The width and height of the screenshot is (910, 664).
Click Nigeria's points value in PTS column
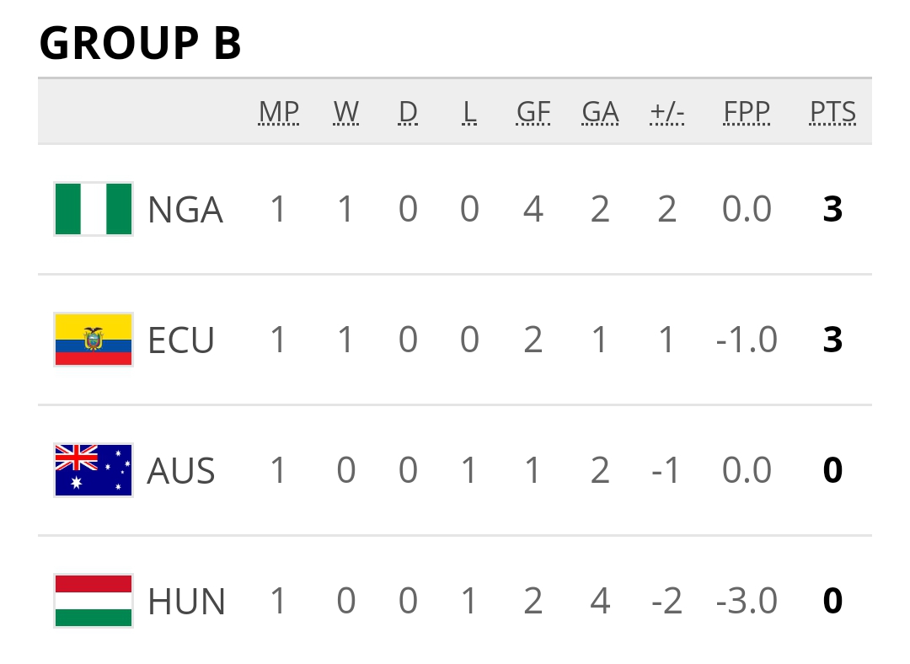tap(832, 210)
